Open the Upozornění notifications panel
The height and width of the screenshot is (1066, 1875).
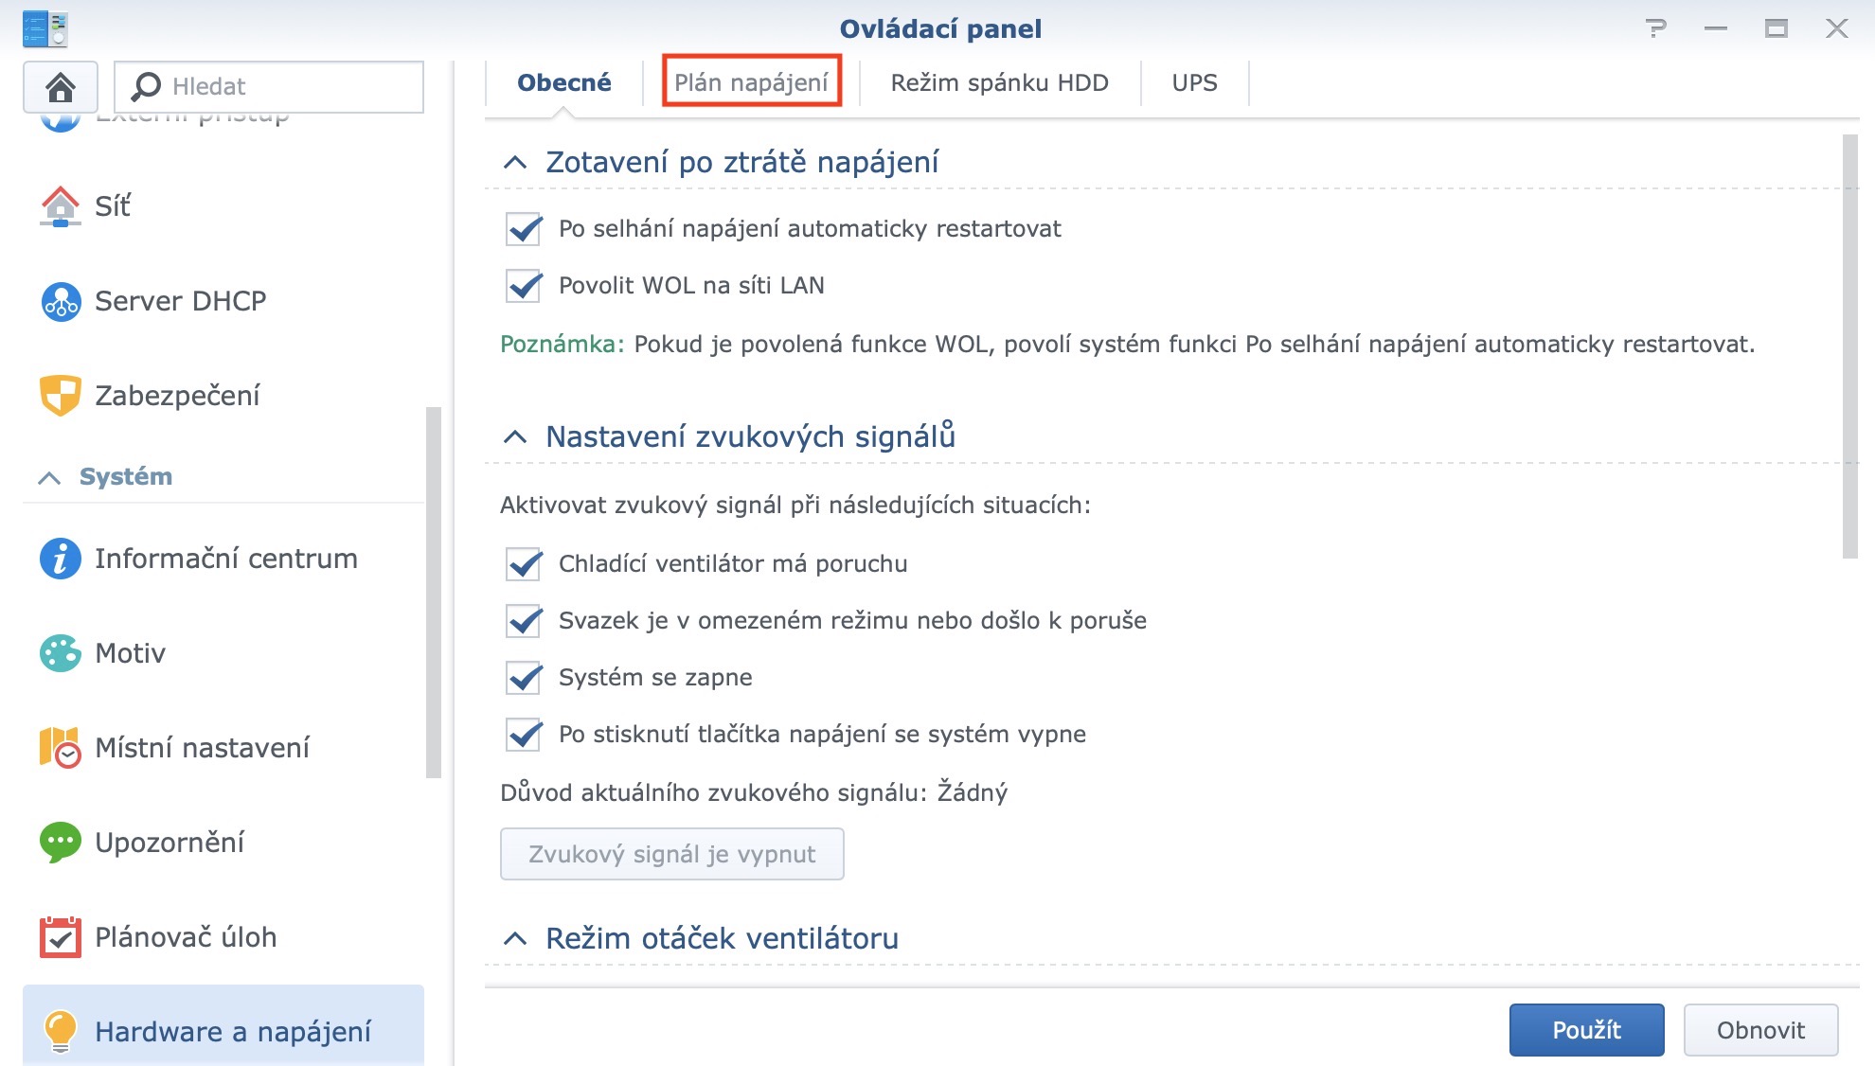[170, 842]
